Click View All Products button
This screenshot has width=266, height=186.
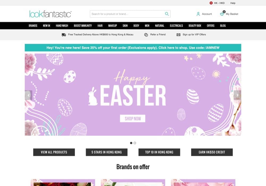coord(54,152)
